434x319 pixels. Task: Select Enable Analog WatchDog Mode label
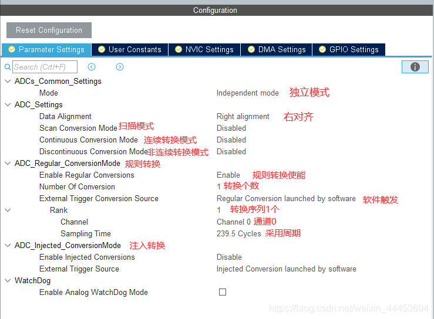93,293
